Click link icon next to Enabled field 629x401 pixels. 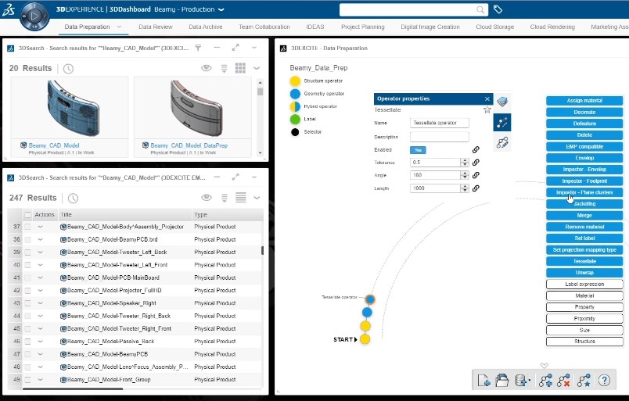click(x=476, y=149)
